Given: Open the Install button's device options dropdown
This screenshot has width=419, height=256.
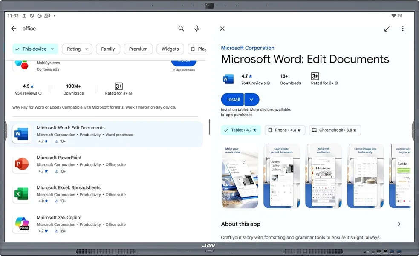Looking at the screenshot, I should pos(251,99).
